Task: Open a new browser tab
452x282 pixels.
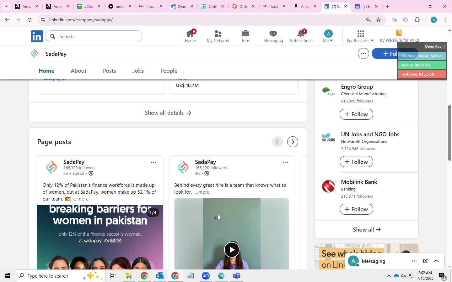Action: coord(388,6)
